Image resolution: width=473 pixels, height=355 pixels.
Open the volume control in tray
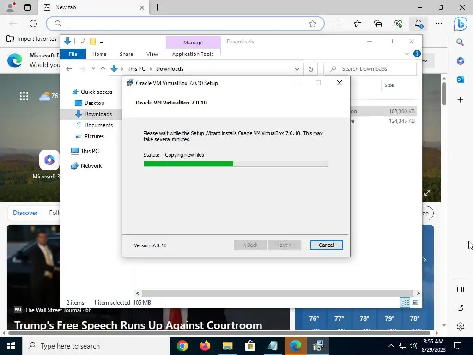coord(413,346)
